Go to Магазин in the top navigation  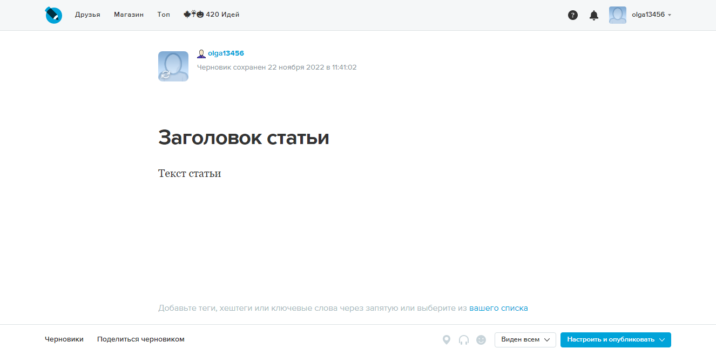pos(129,15)
